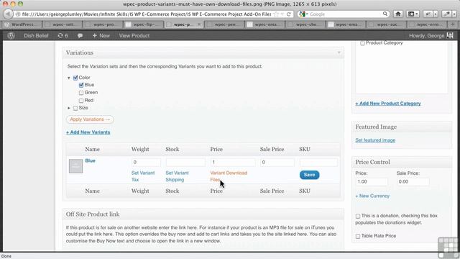Click the Featured Image panel heading
Image resolution: width=460 pixels, height=259 pixels.
376,127
